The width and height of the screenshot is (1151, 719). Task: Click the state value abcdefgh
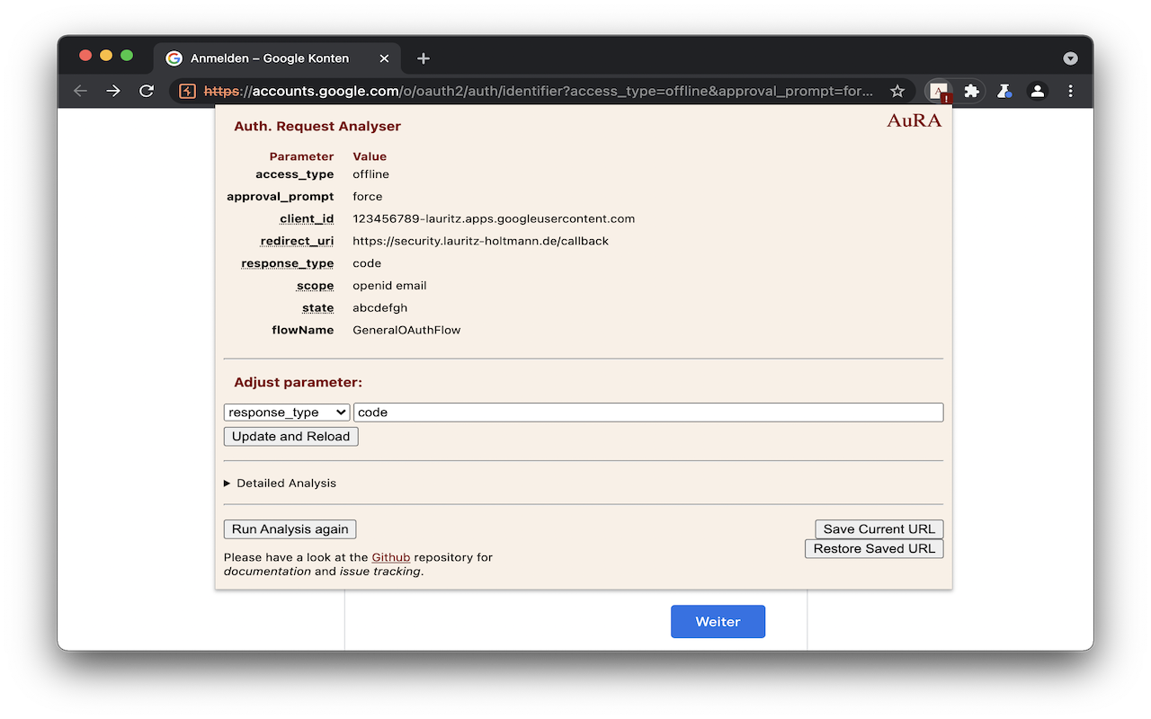click(379, 308)
